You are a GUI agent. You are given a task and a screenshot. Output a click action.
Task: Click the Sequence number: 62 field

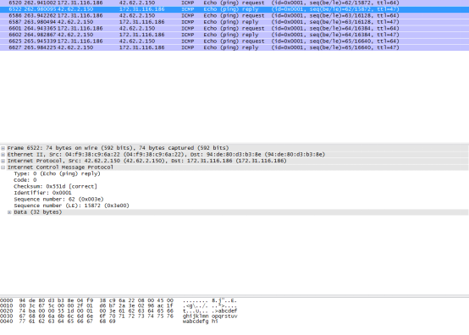tap(58, 200)
